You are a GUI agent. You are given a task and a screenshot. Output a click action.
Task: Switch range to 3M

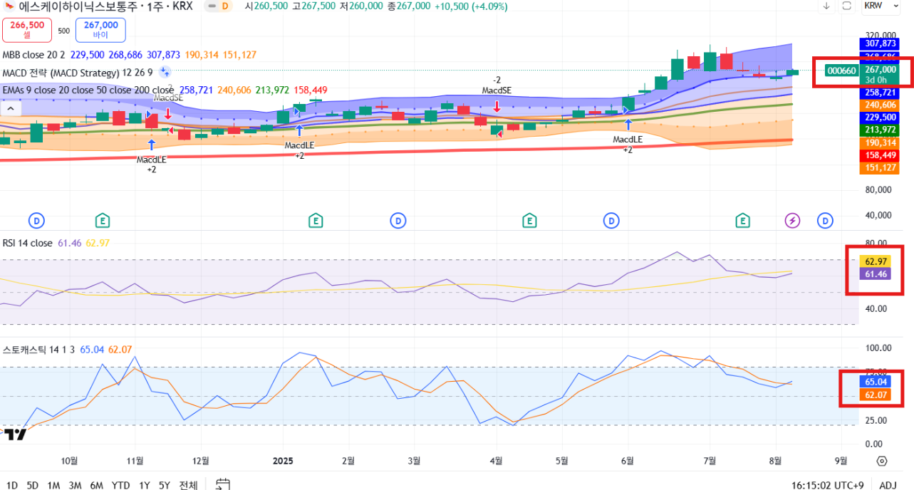75,485
